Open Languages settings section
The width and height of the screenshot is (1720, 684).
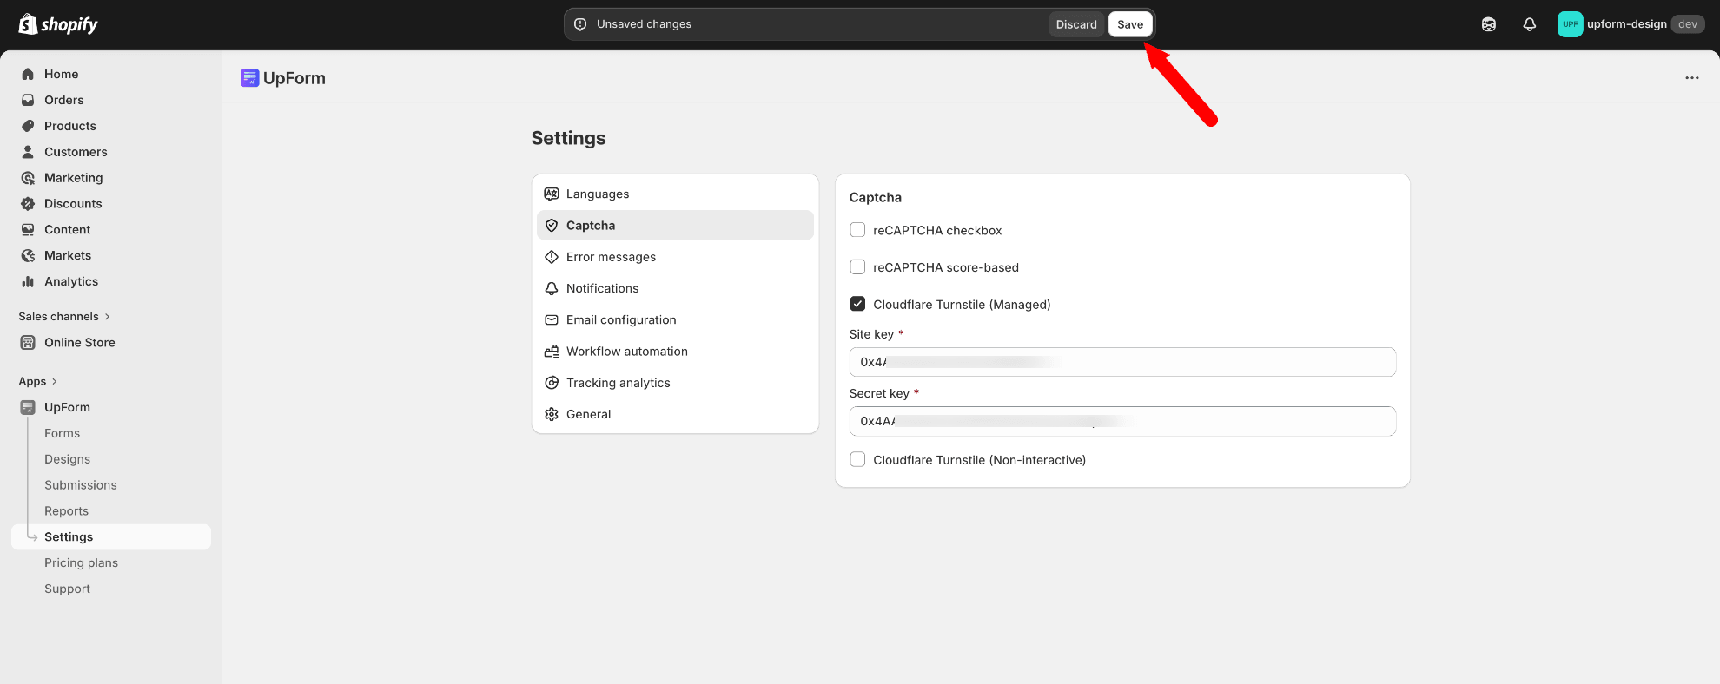tap(675, 194)
